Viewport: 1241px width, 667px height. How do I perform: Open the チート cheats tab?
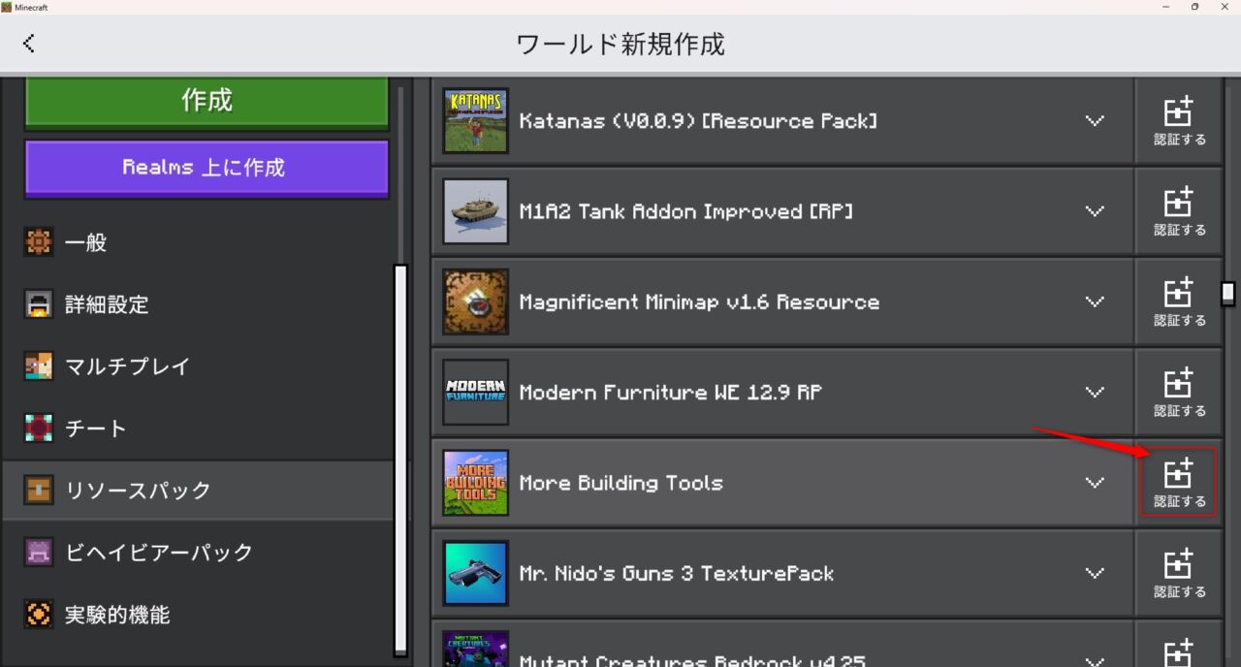198,429
